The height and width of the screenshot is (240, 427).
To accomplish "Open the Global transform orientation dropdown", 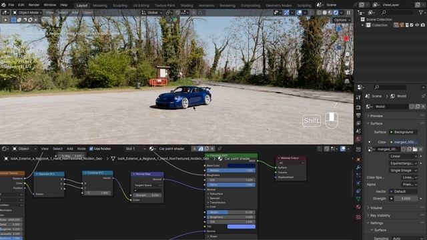I will 151,13.
